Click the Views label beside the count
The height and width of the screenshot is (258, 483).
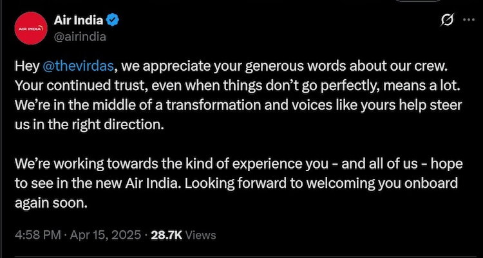pyautogui.click(x=202, y=235)
